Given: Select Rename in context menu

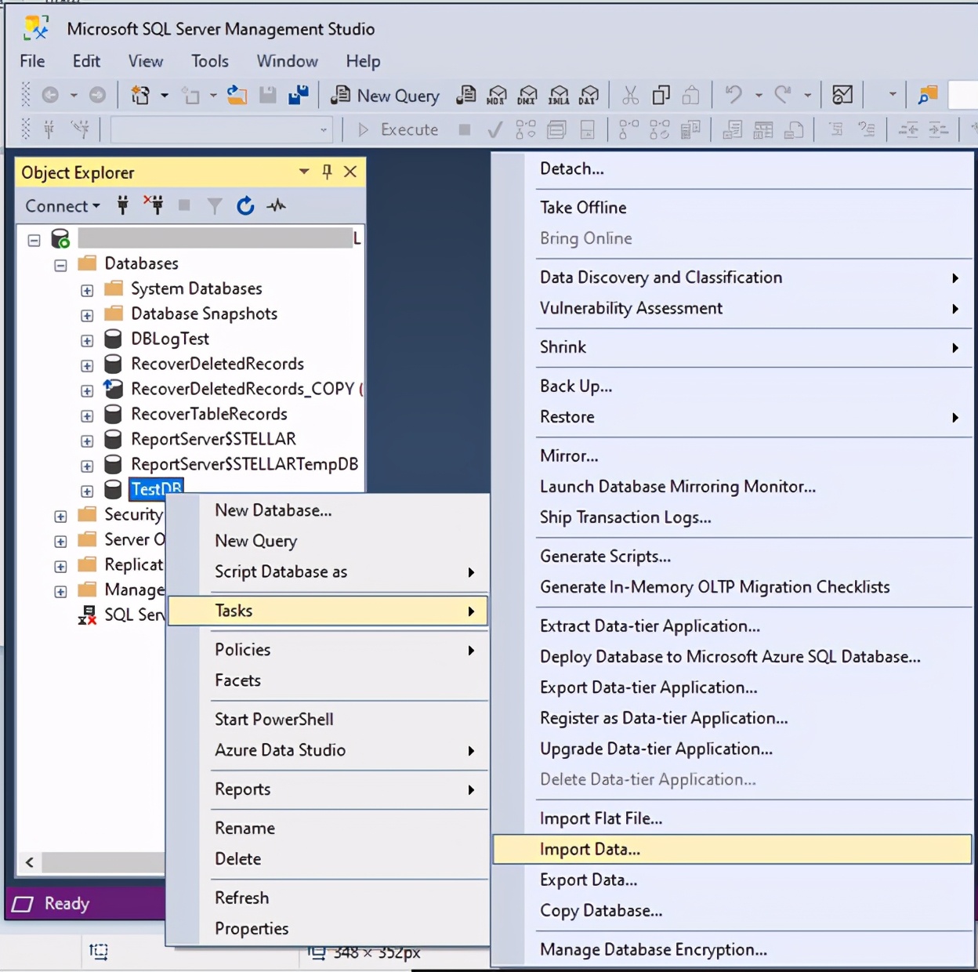Looking at the screenshot, I should coord(328,829).
